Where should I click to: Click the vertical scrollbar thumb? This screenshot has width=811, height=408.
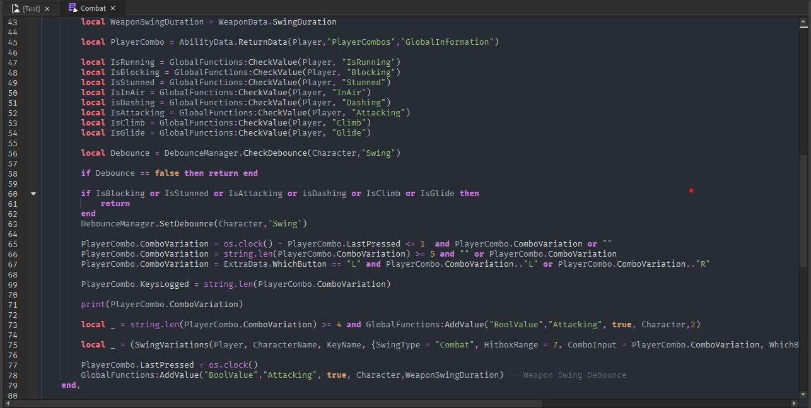click(x=803, y=211)
